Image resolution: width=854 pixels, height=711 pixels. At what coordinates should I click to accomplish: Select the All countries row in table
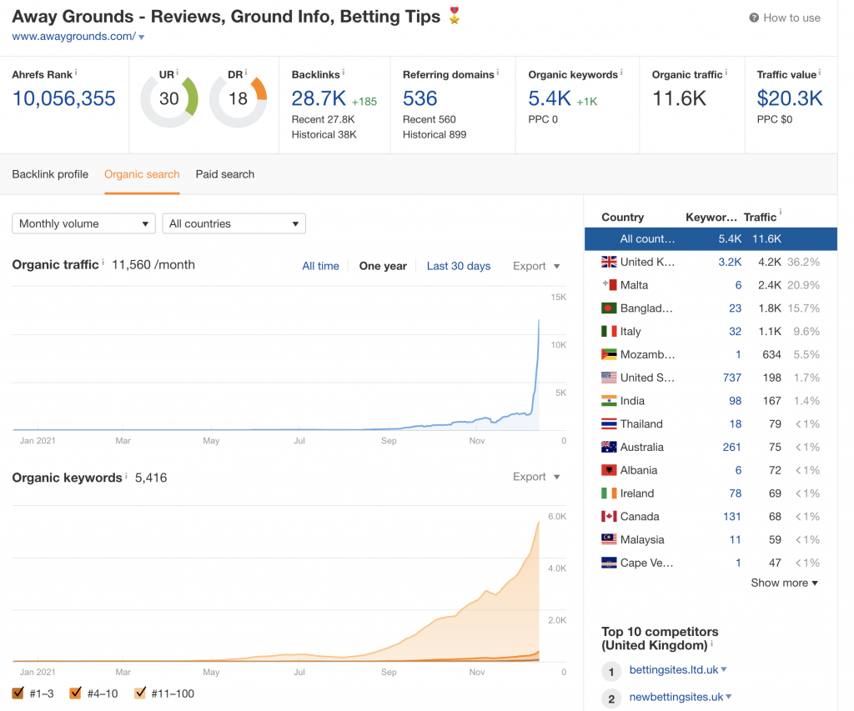click(x=711, y=239)
